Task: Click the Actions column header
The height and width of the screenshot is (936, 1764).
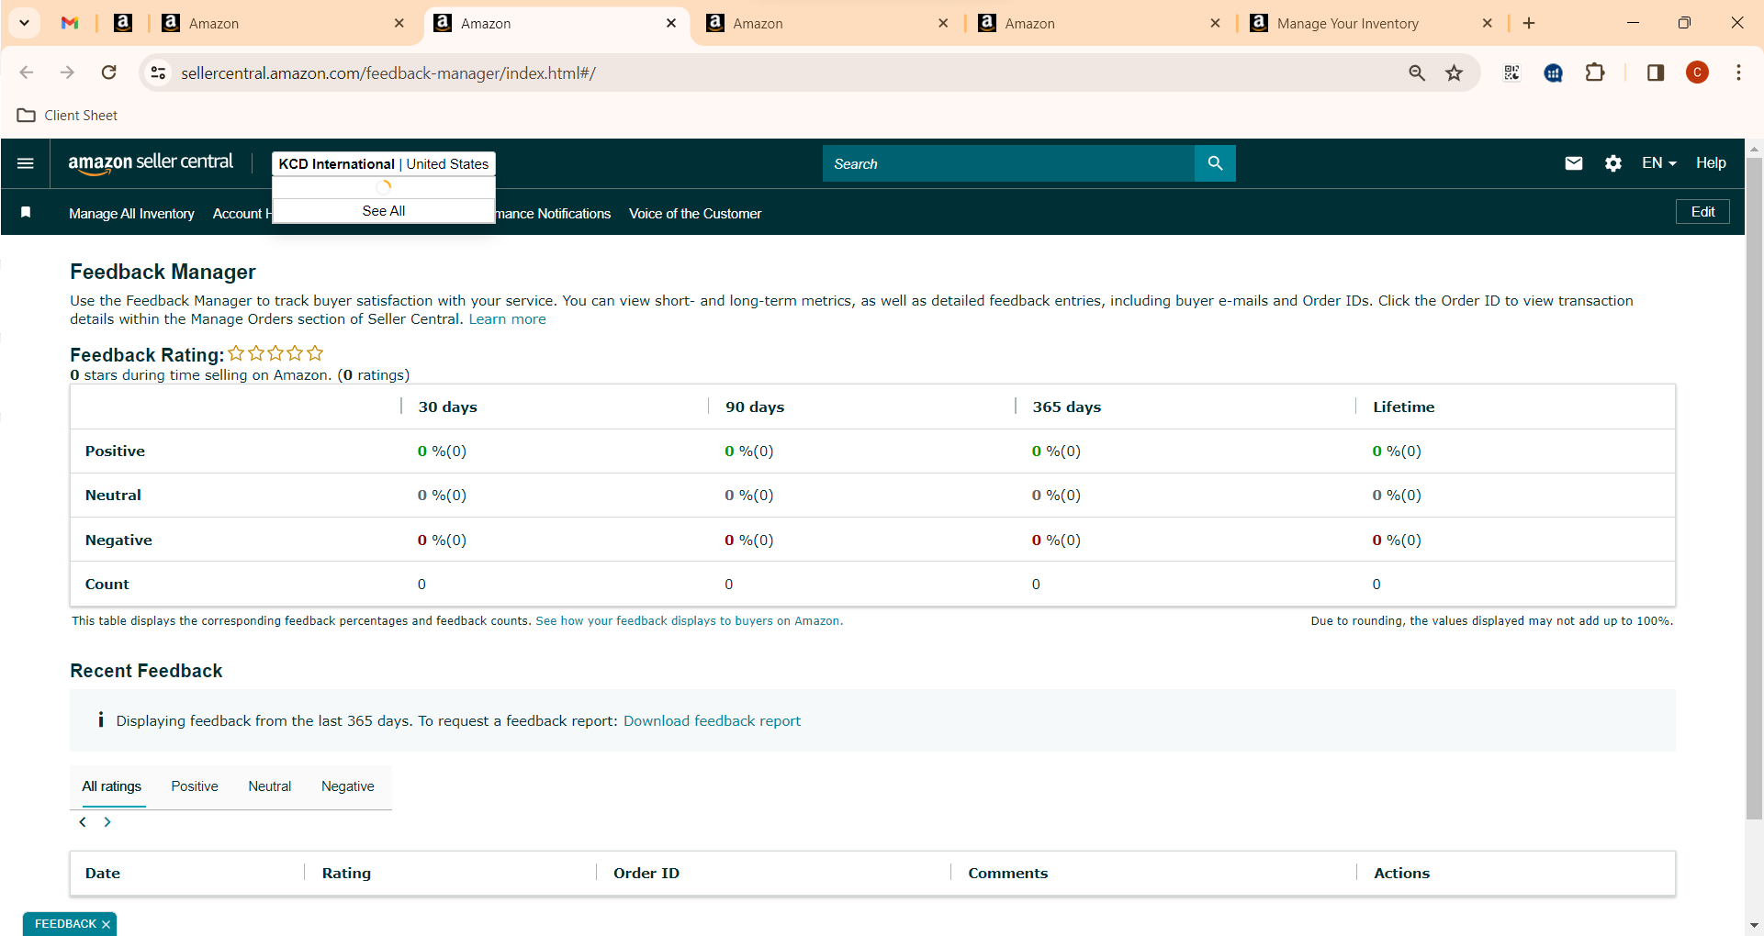Action: [1401, 874]
